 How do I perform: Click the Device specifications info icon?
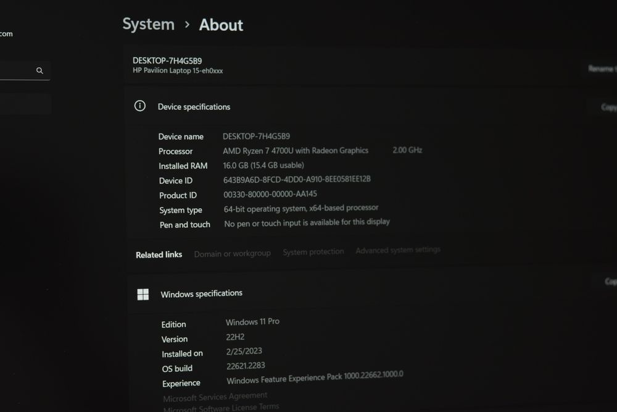139,106
